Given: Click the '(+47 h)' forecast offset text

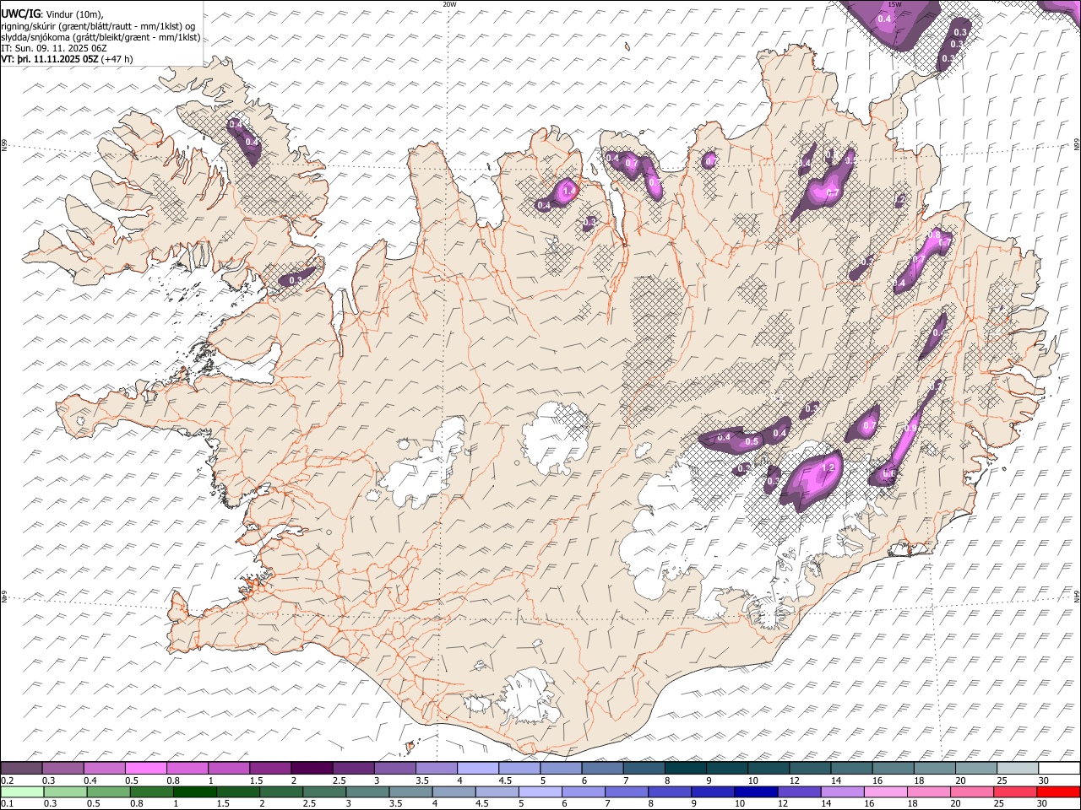Looking at the screenshot, I should (117, 59).
